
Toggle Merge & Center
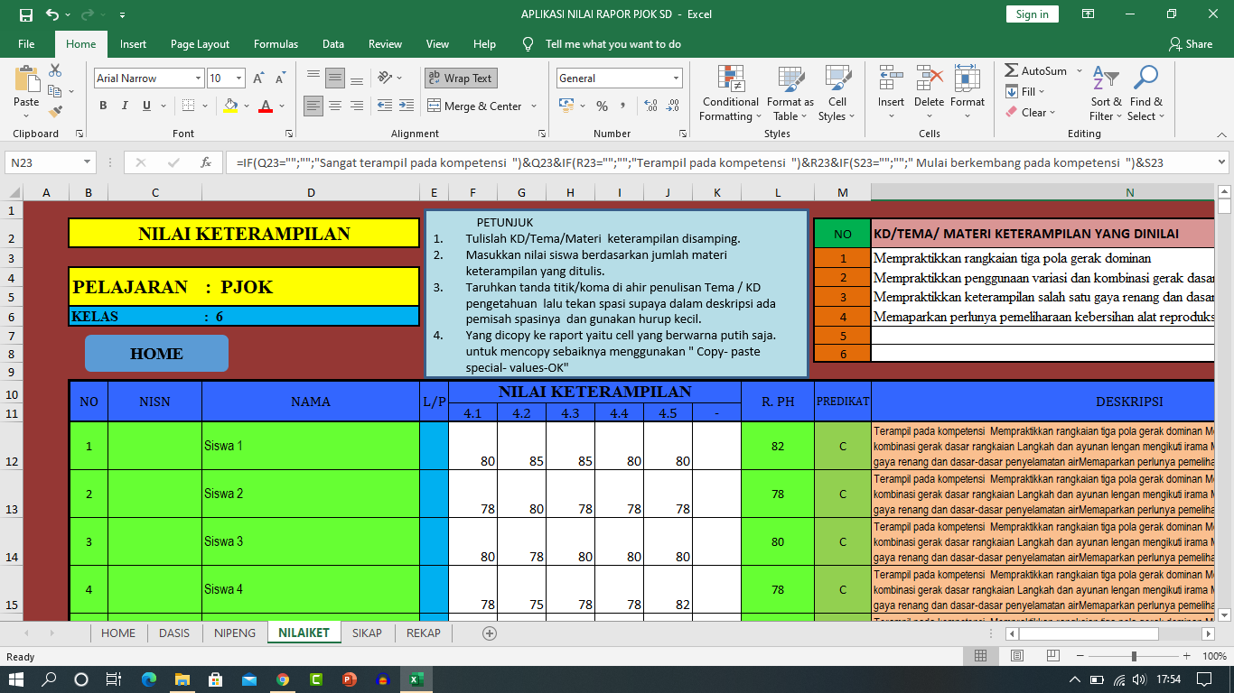475,106
